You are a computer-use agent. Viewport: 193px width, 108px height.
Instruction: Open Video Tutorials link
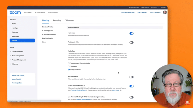pos(17,79)
